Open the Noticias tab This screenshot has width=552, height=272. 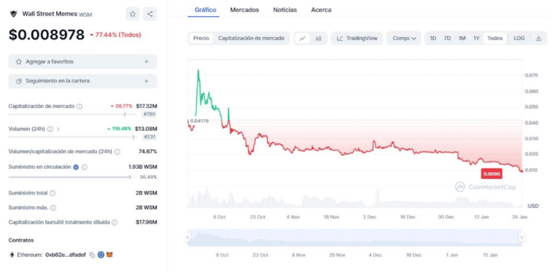click(x=285, y=10)
